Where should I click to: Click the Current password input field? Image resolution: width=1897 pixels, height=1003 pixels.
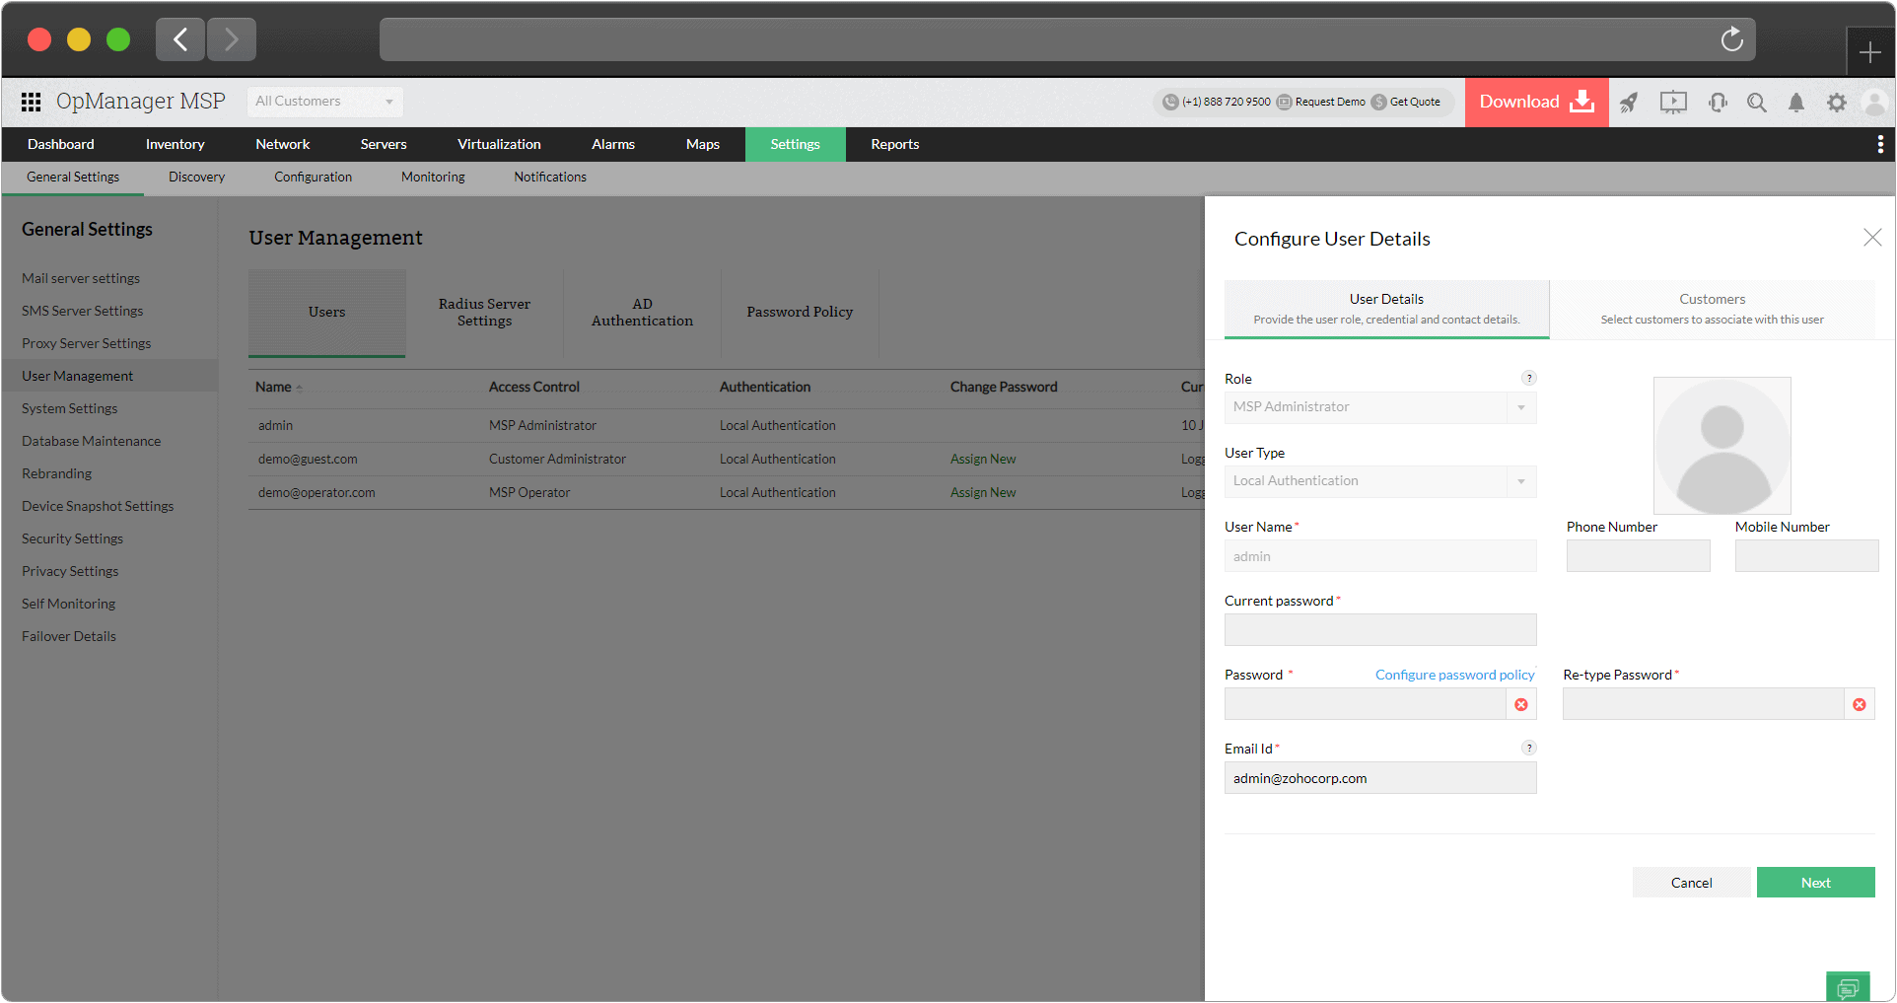(1380, 629)
